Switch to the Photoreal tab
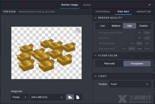The image size is (155, 104). (103, 12)
